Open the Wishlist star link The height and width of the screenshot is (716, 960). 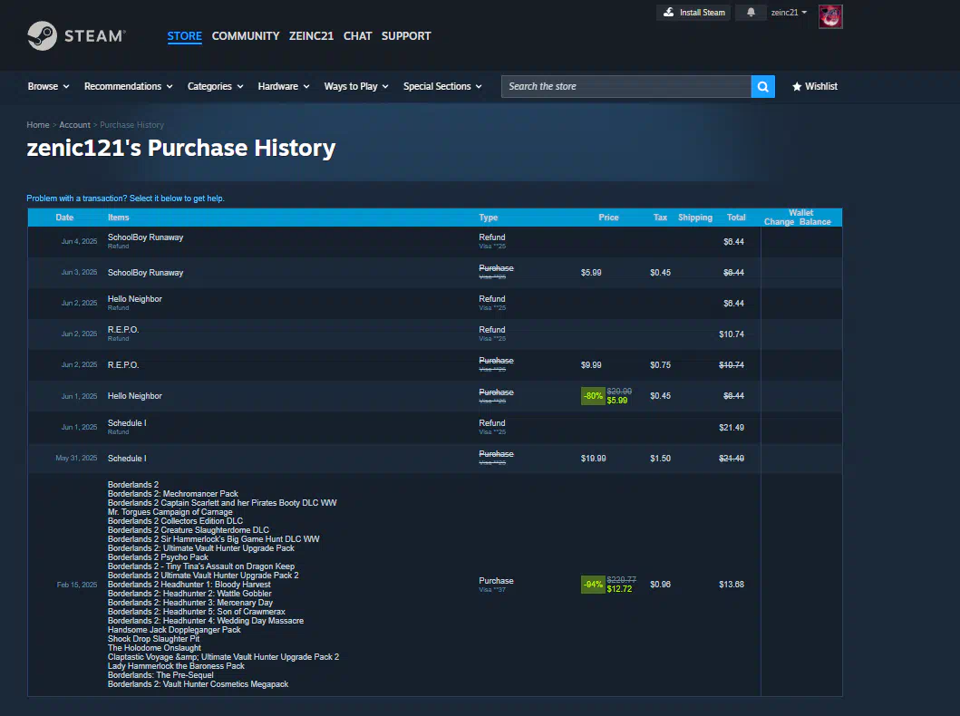[x=814, y=87]
